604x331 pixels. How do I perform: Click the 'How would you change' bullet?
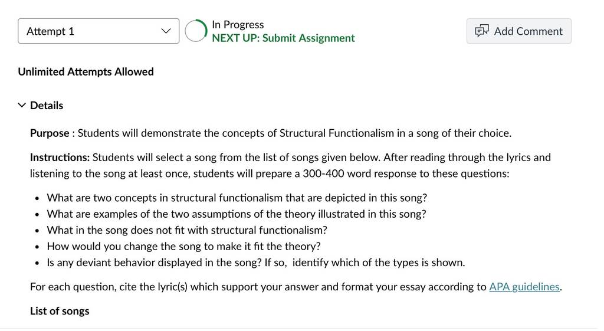click(184, 246)
